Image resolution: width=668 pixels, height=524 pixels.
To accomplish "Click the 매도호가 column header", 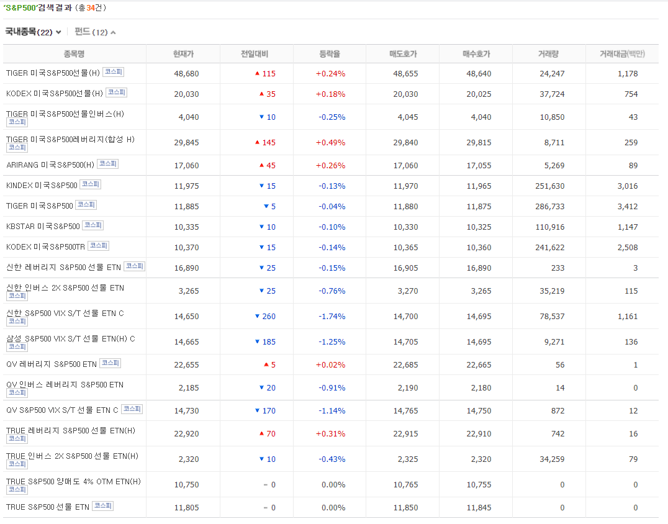I will [403, 54].
